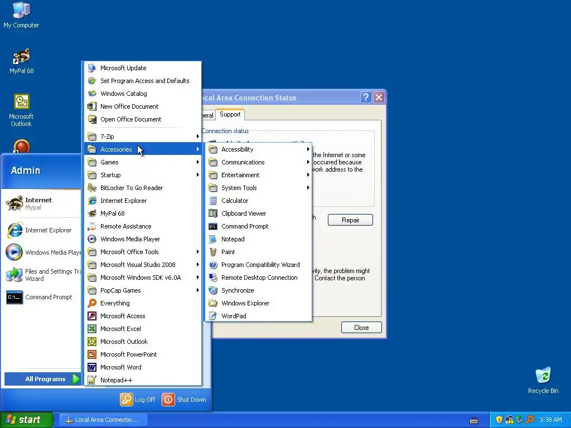Click the Everything search tray icon
This screenshot has height=428, width=571.
click(530, 420)
